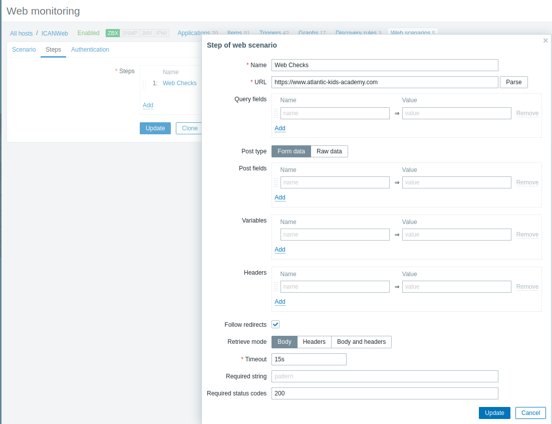Focus the step Name input field
Screen dimensions: 552x424
(x=385, y=65)
